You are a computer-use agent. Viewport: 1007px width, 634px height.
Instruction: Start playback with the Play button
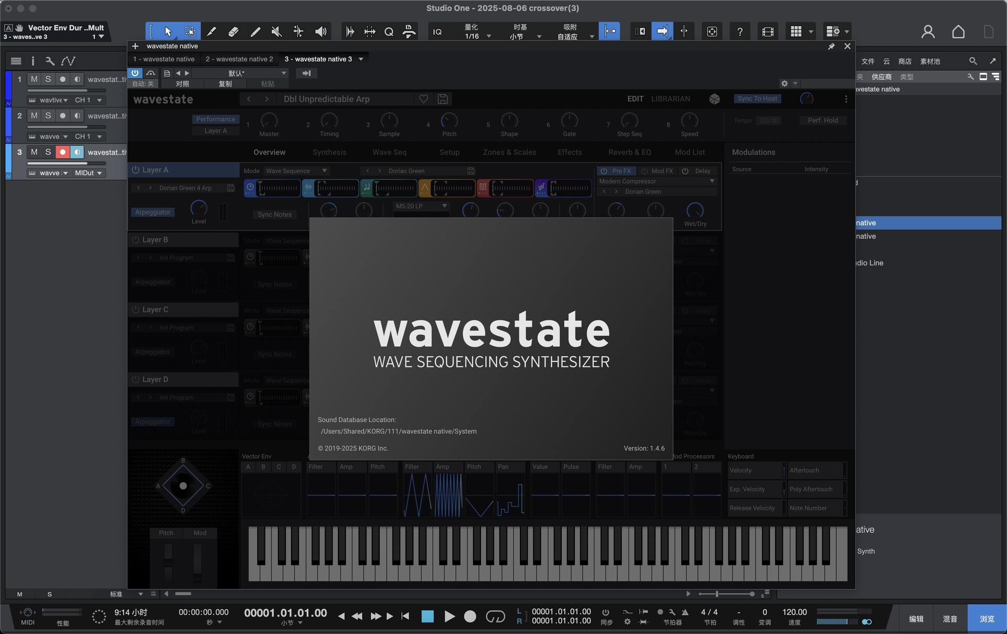449,617
